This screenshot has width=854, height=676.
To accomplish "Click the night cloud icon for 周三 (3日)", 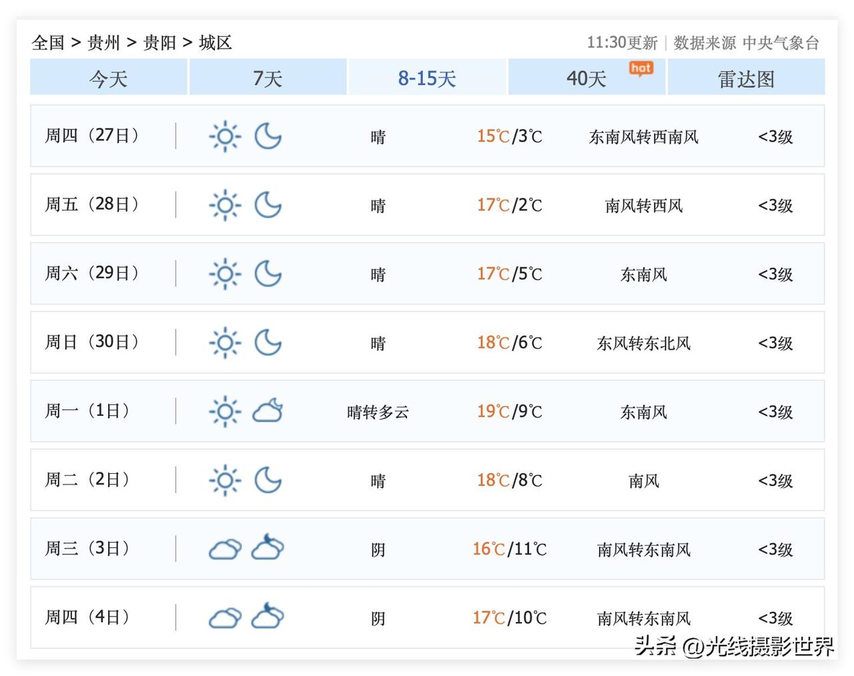I will pos(268,547).
